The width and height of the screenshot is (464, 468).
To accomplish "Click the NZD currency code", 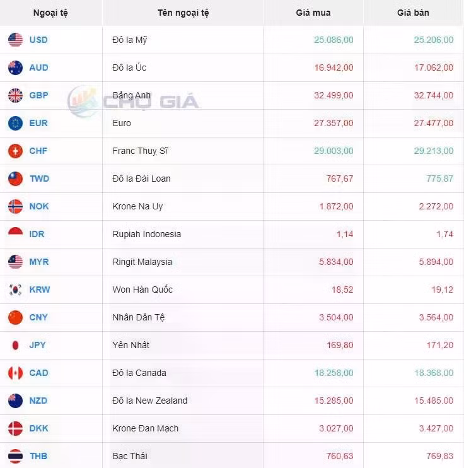I will click(38, 401).
